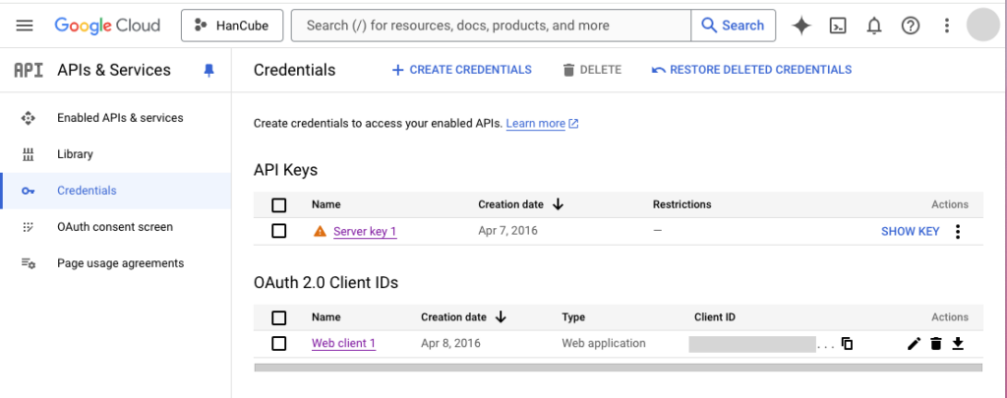Image resolution: width=1007 pixels, height=398 pixels.
Task: Open the hamburger navigation menu
Action: pyautogui.click(x=25, y=26)
